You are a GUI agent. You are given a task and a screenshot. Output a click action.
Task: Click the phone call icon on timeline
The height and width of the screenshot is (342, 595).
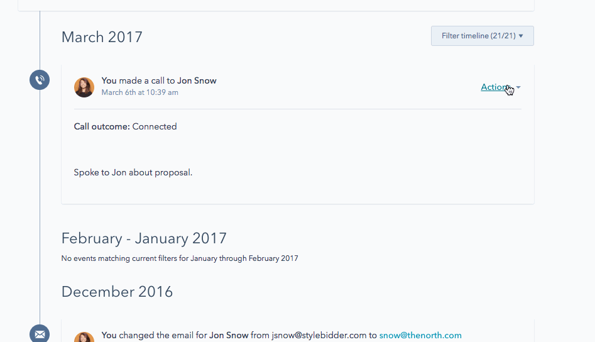point(40,80)
